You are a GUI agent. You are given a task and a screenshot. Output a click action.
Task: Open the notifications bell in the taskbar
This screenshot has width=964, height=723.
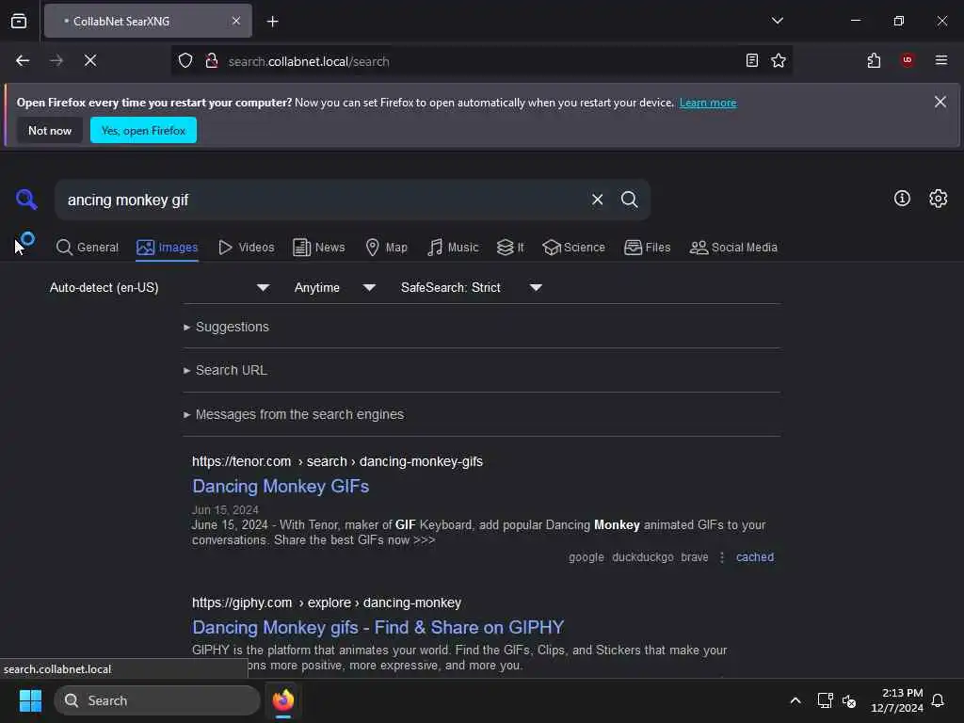pyautogui.click(x=938, y=700)
